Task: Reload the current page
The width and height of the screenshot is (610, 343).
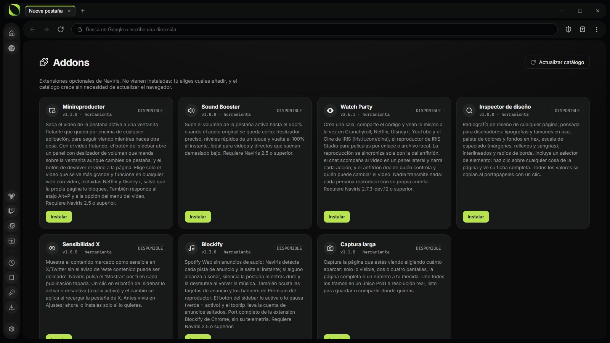Action: pyautogui.click(x=61, y=29)
